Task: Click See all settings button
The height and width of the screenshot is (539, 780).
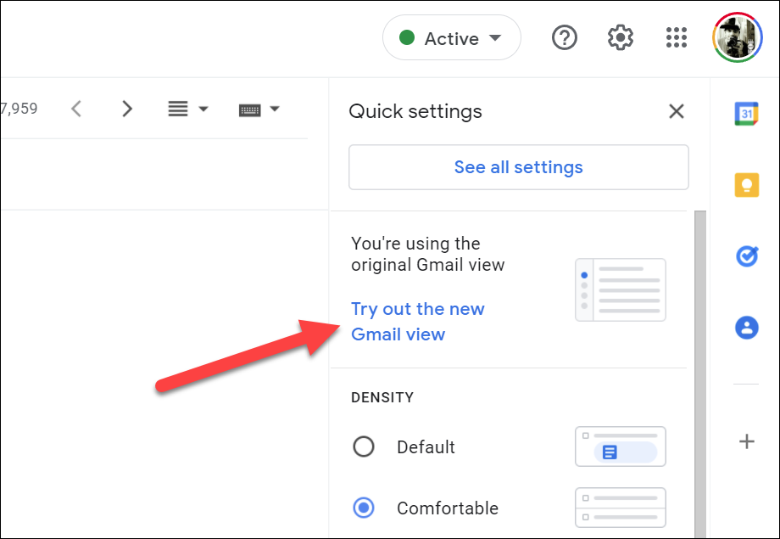Action: (518, 167)
